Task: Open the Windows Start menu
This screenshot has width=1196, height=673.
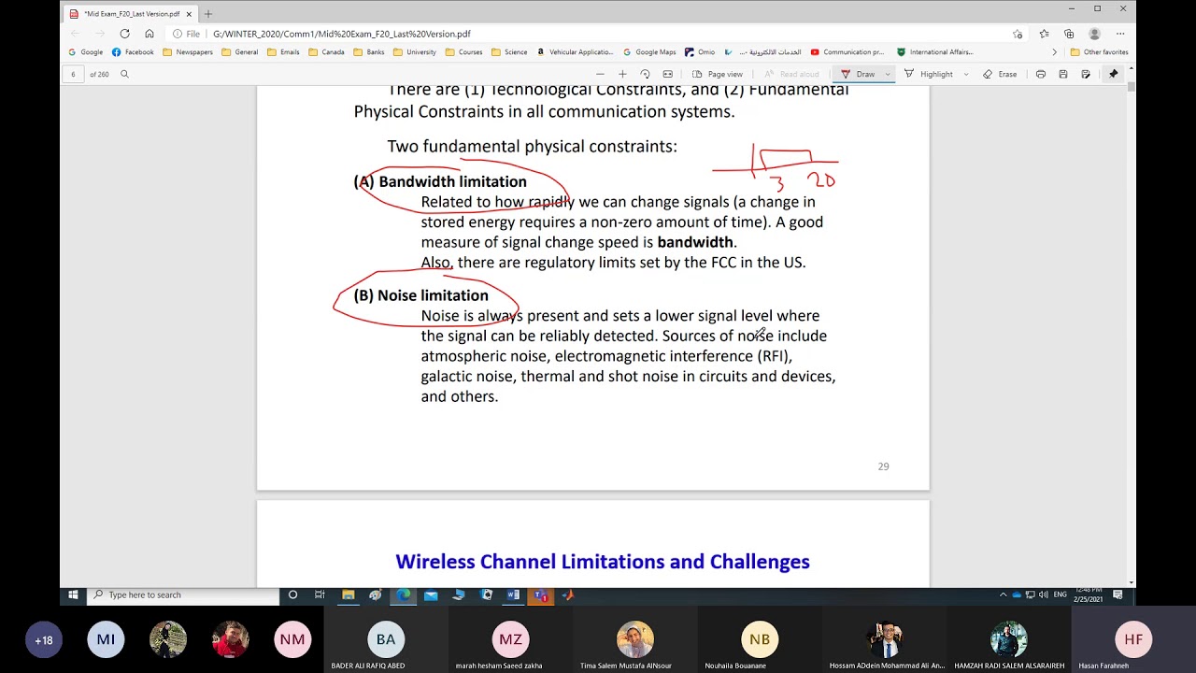Action: coord(73,594)
